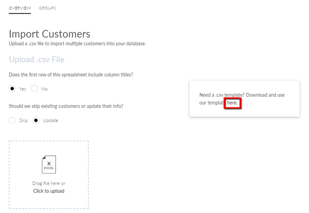Click the Import Customers heading
This screenshot has width=309, height=213.
coord(49,34)
